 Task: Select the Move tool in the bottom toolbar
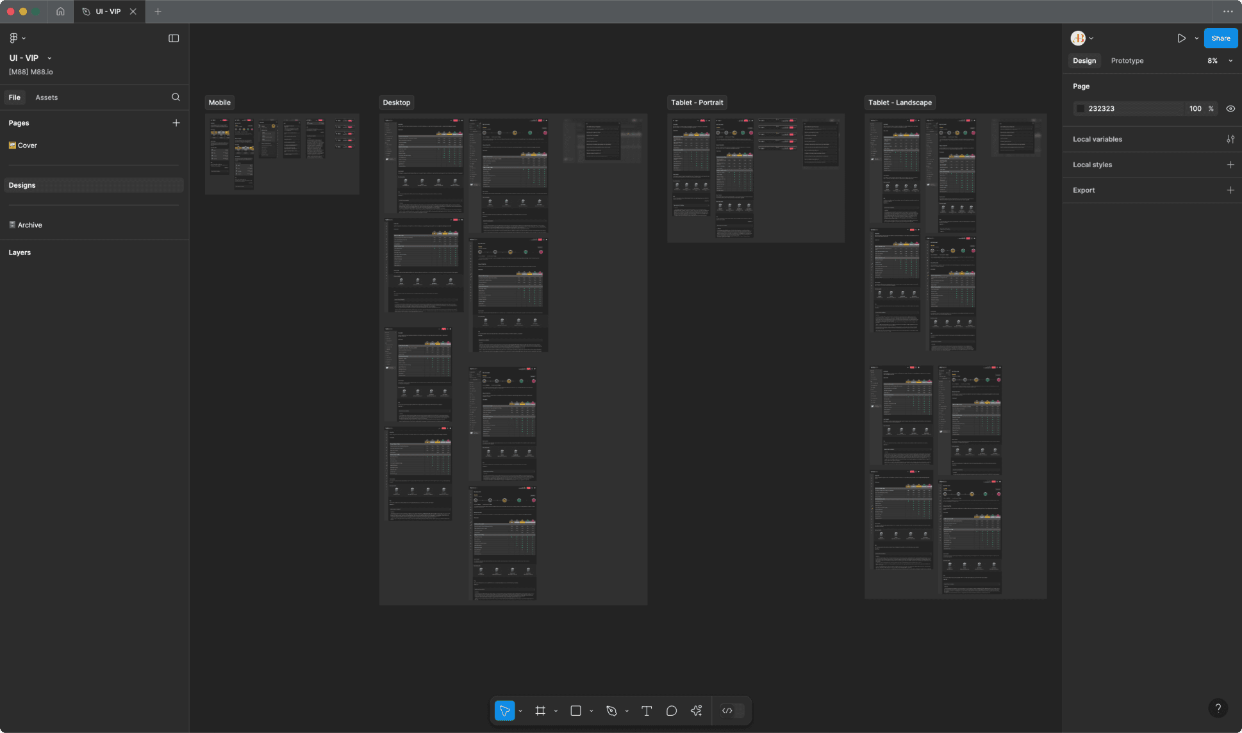pyautogui.click(x=504, y=710)
